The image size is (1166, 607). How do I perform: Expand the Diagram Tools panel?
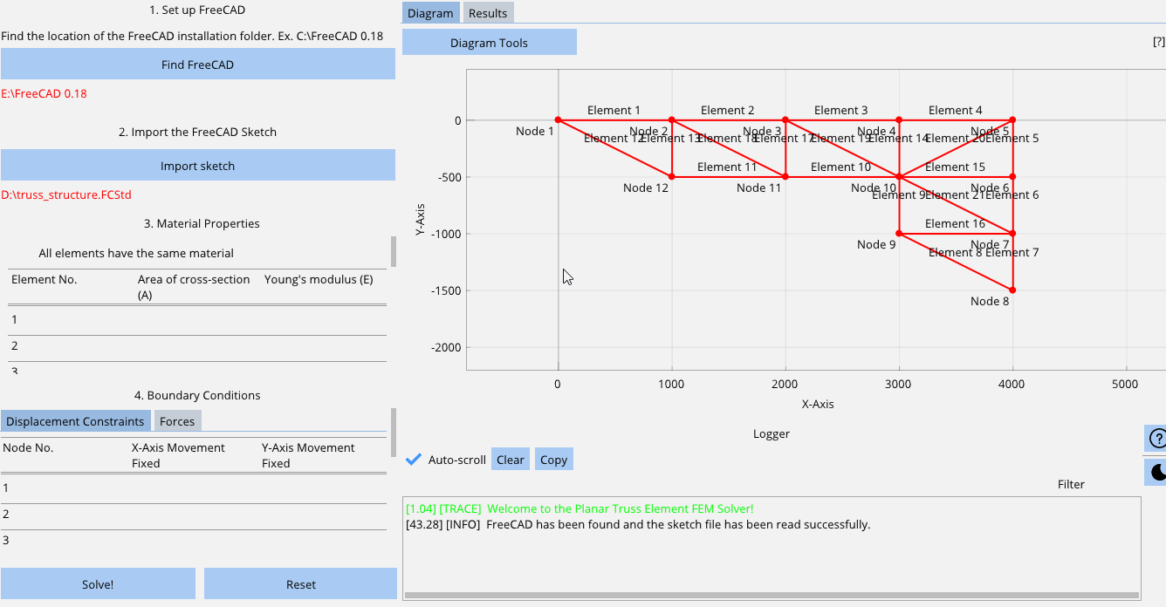(489, 43)
